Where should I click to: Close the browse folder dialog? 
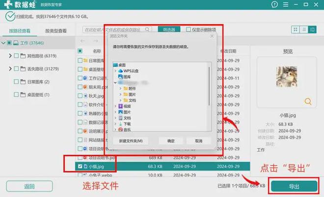click(212, 36)
